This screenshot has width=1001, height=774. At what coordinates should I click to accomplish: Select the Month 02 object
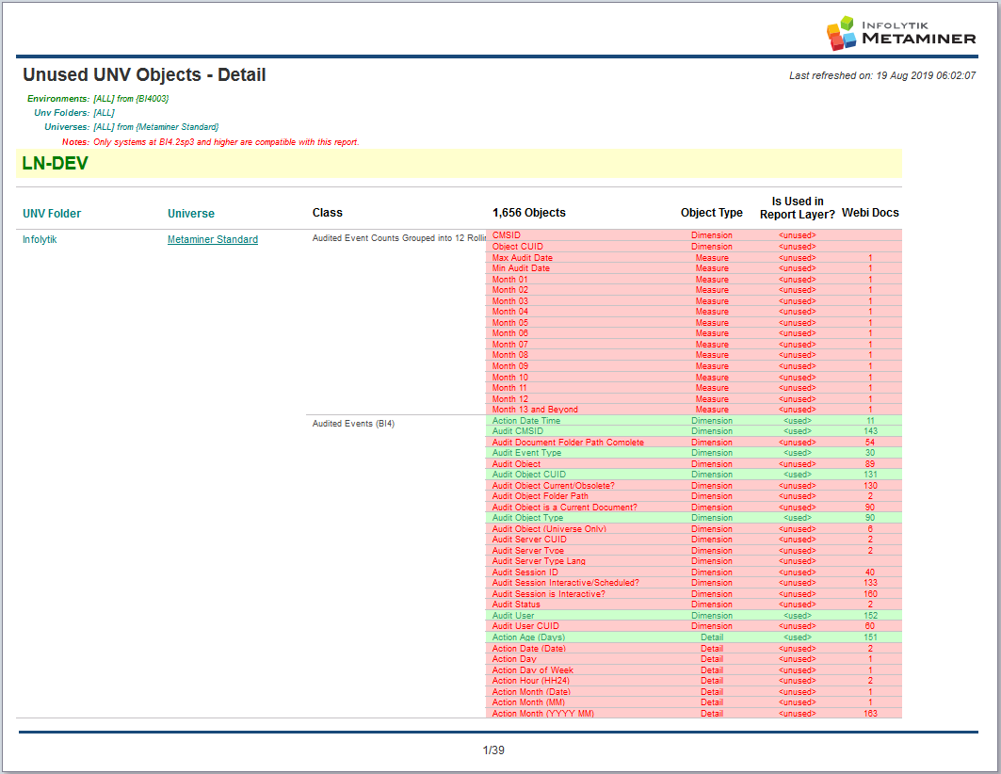(510, 290)
